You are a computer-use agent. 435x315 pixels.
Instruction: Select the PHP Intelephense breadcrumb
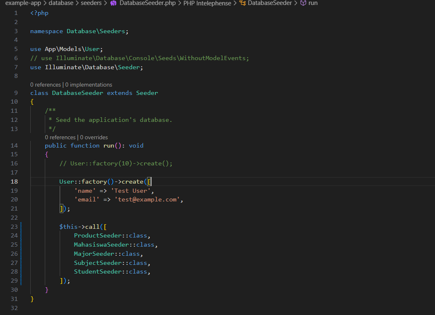(x=207, y=3)
